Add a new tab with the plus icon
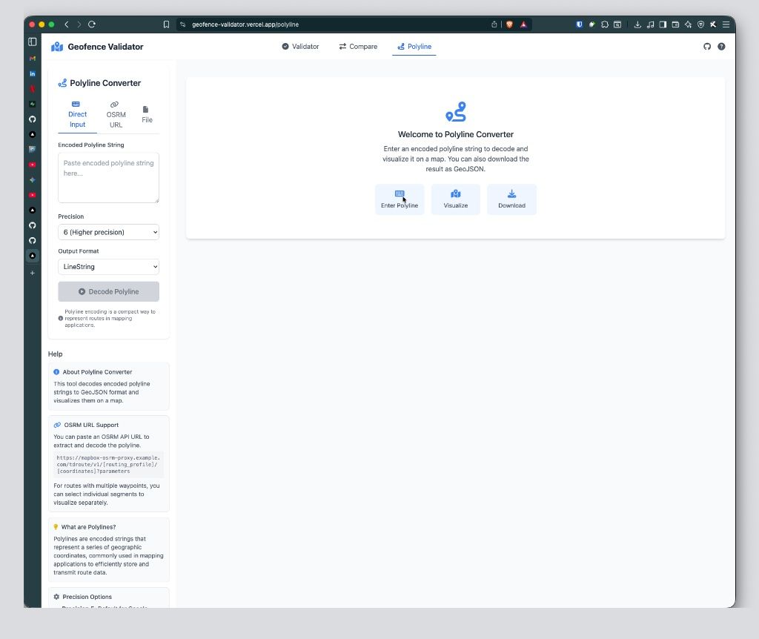Screen dimensions: 759x639 [x=33, y=273]
